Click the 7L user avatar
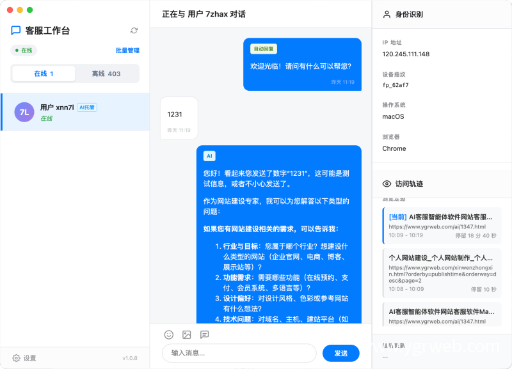 [24, 112]
